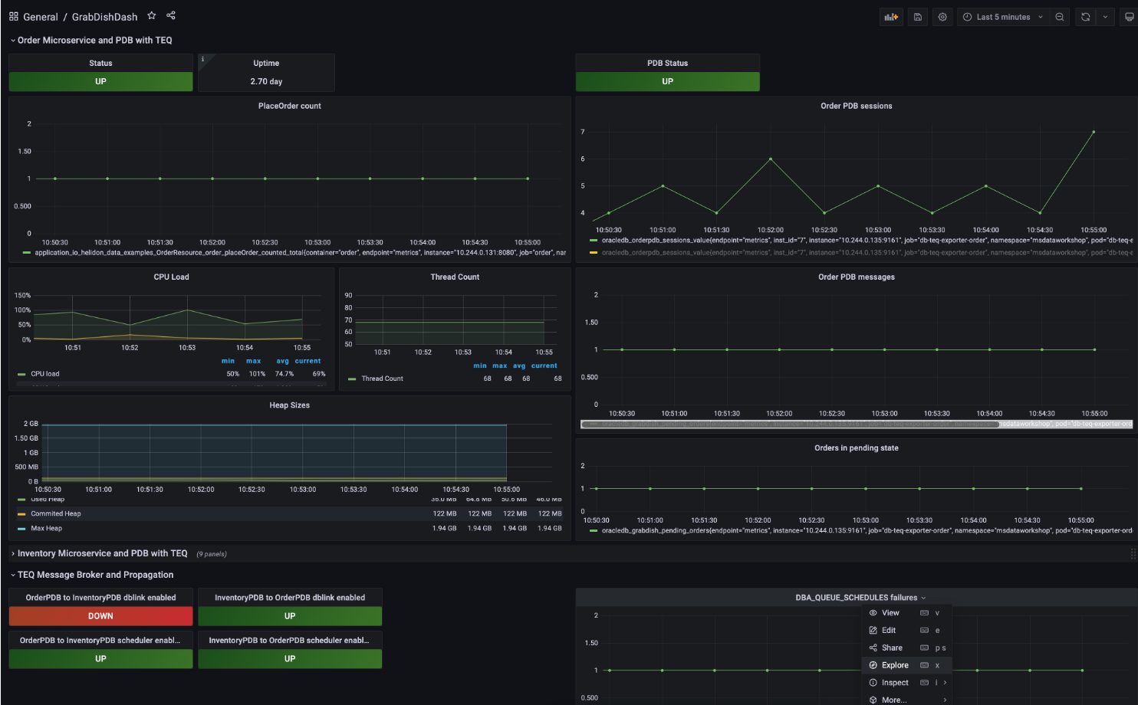Open the Last 5 minutes time picker

pyautogui.click(x=1002, y=17)
